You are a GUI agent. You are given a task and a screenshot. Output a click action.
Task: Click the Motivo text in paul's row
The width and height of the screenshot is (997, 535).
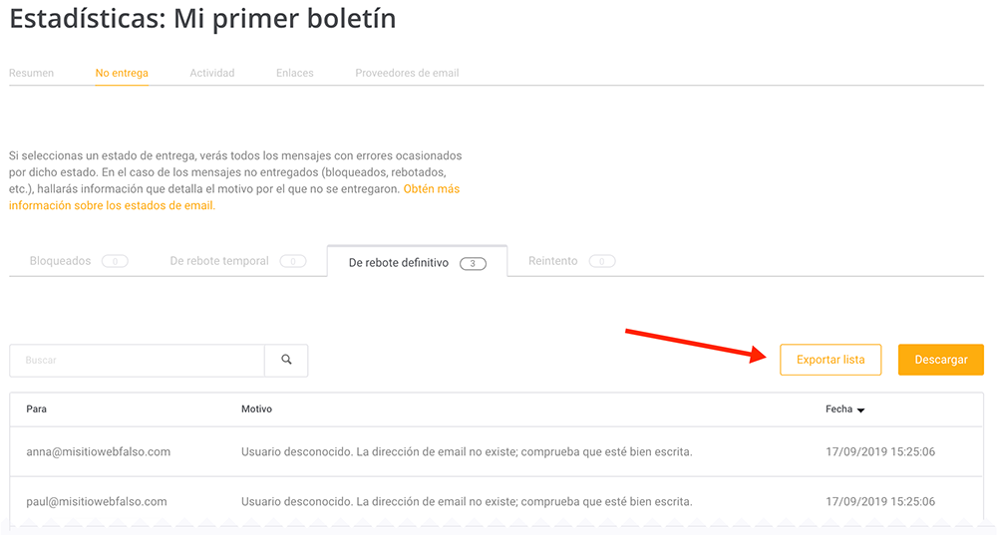tap(467, 501)
